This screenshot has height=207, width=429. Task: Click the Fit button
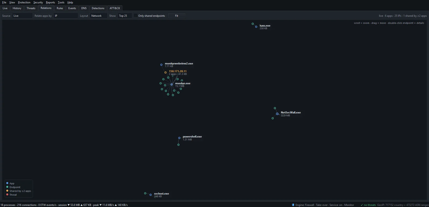[176, 16]
